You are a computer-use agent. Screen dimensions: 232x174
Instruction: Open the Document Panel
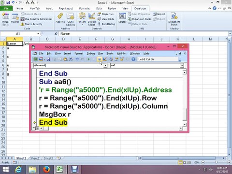(x=174, y=19)
